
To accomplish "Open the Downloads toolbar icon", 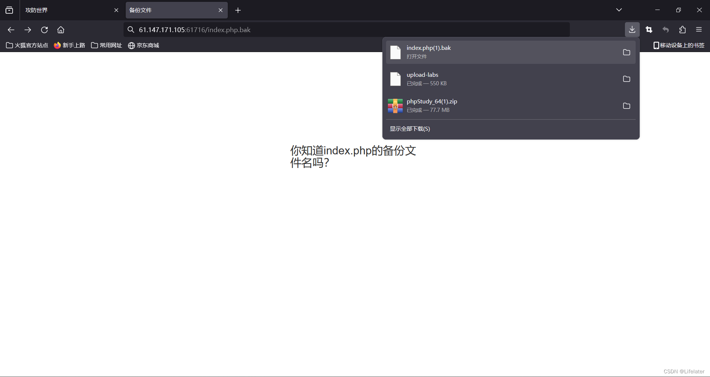I will coord(632,30).
